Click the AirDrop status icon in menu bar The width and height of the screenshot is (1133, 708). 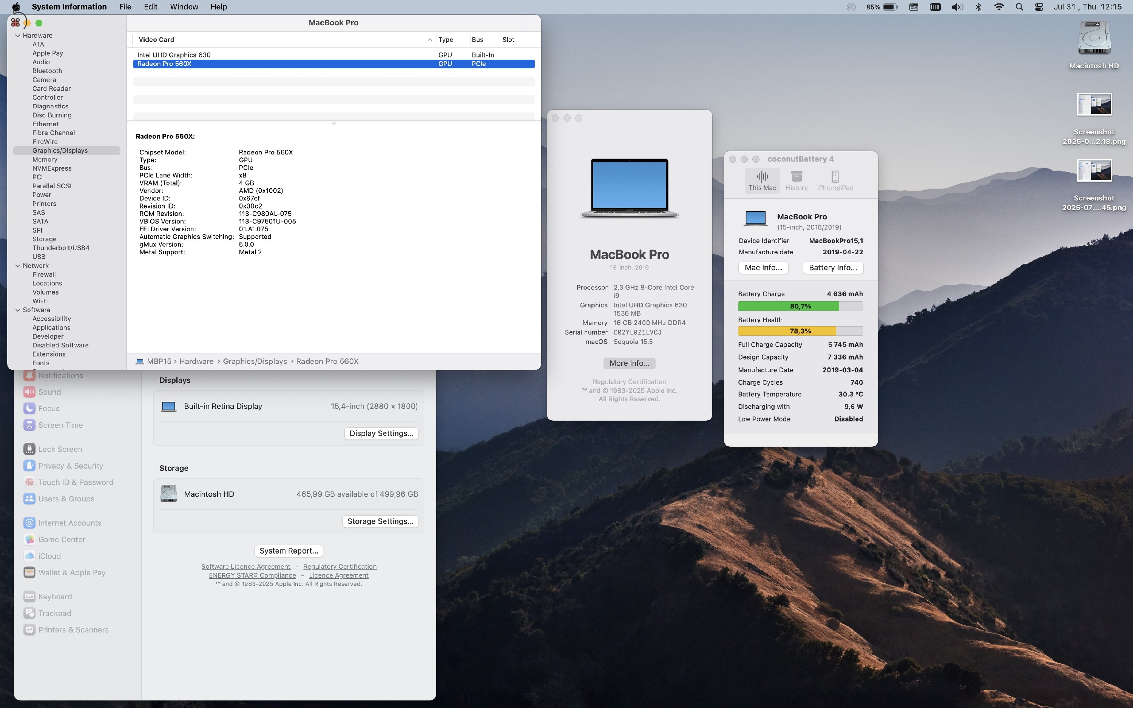click(x=851, y=7)
